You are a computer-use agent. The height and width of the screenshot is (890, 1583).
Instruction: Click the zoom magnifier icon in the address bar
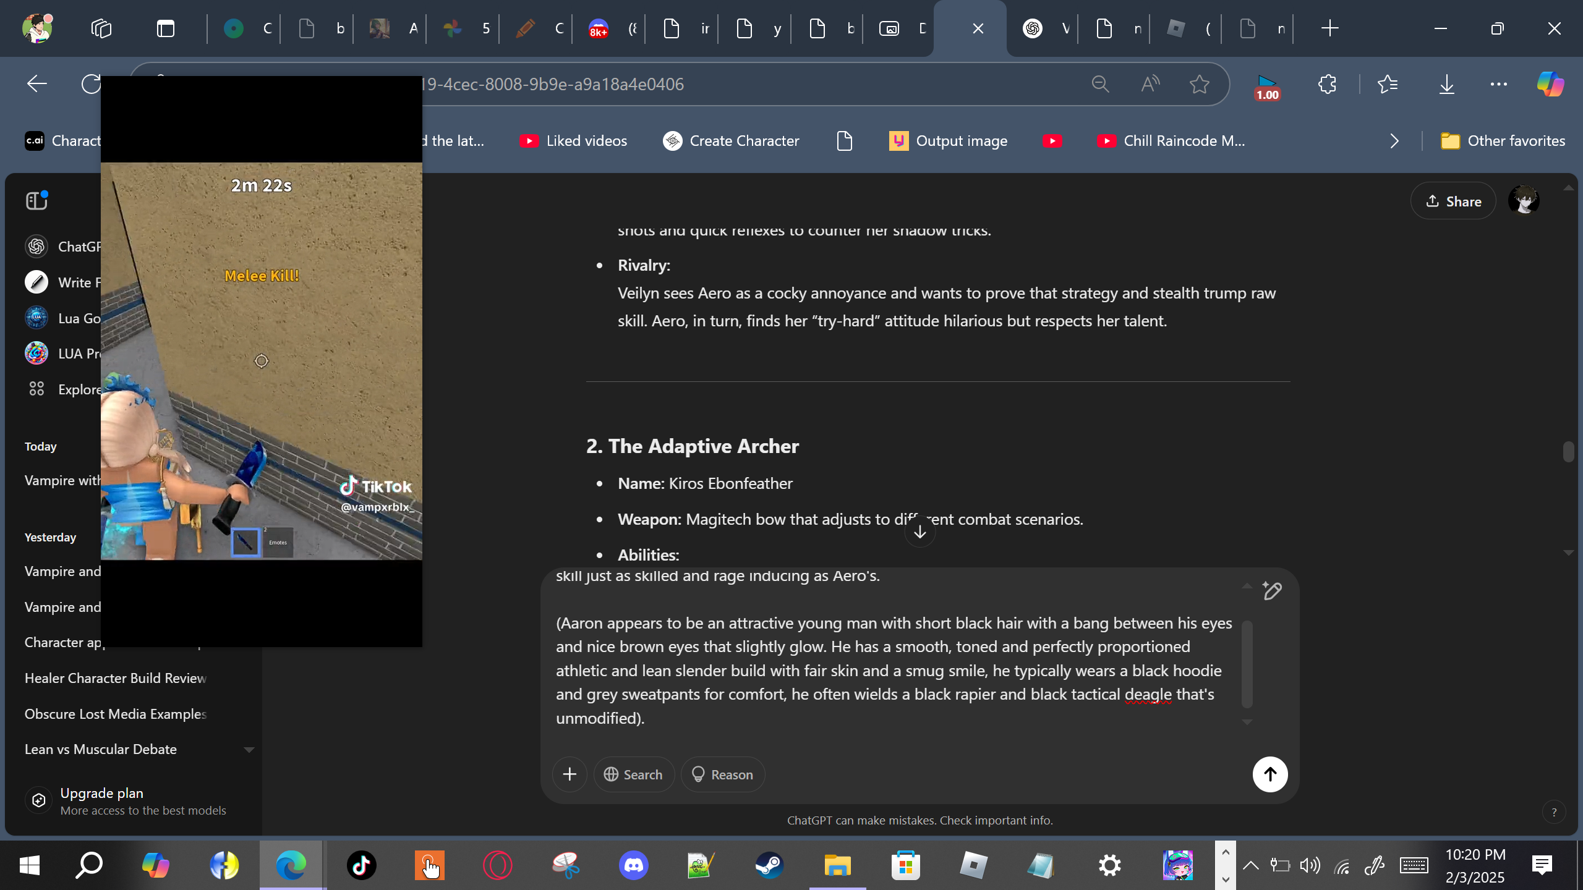[x=1100, y=84]
